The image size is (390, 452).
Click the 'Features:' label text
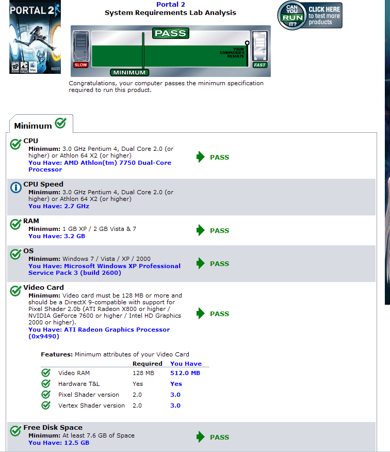57,354
